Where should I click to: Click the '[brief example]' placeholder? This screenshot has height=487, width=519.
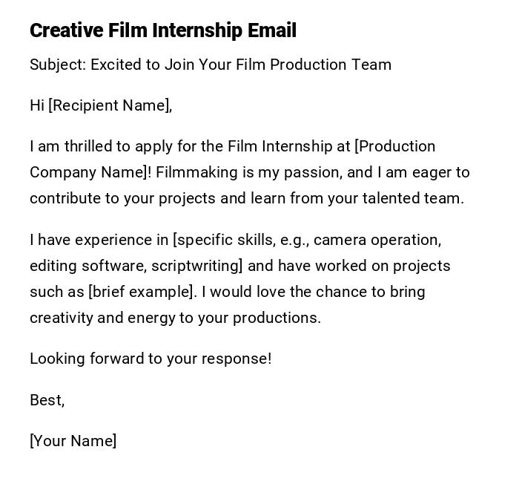tap(142, 292)
